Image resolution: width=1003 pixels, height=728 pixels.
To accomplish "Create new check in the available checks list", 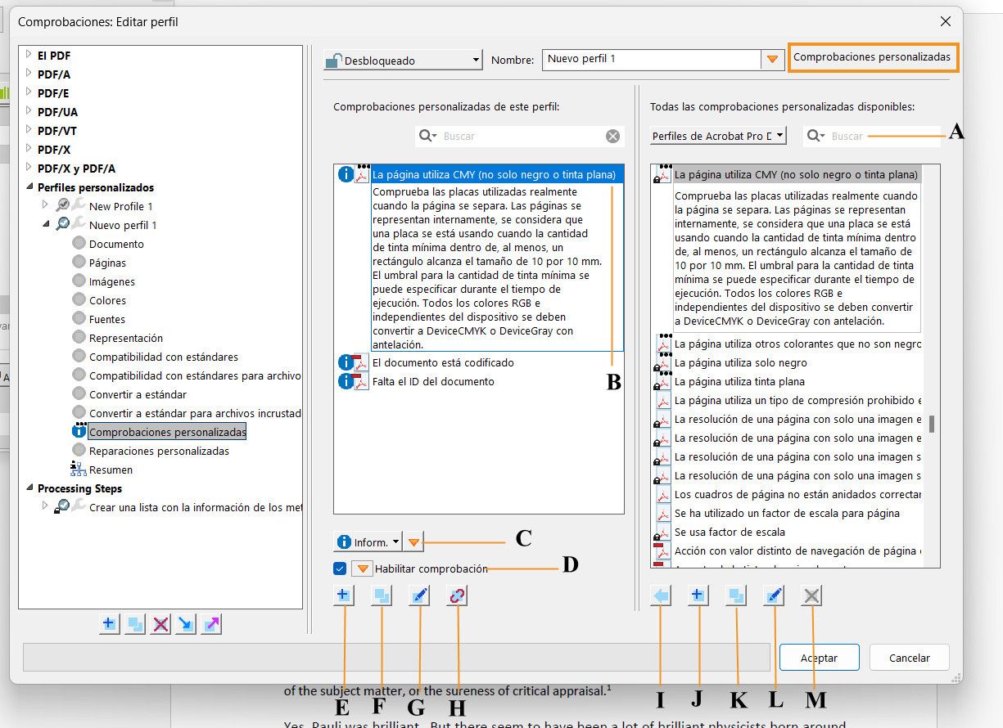I will pos(698,595).
